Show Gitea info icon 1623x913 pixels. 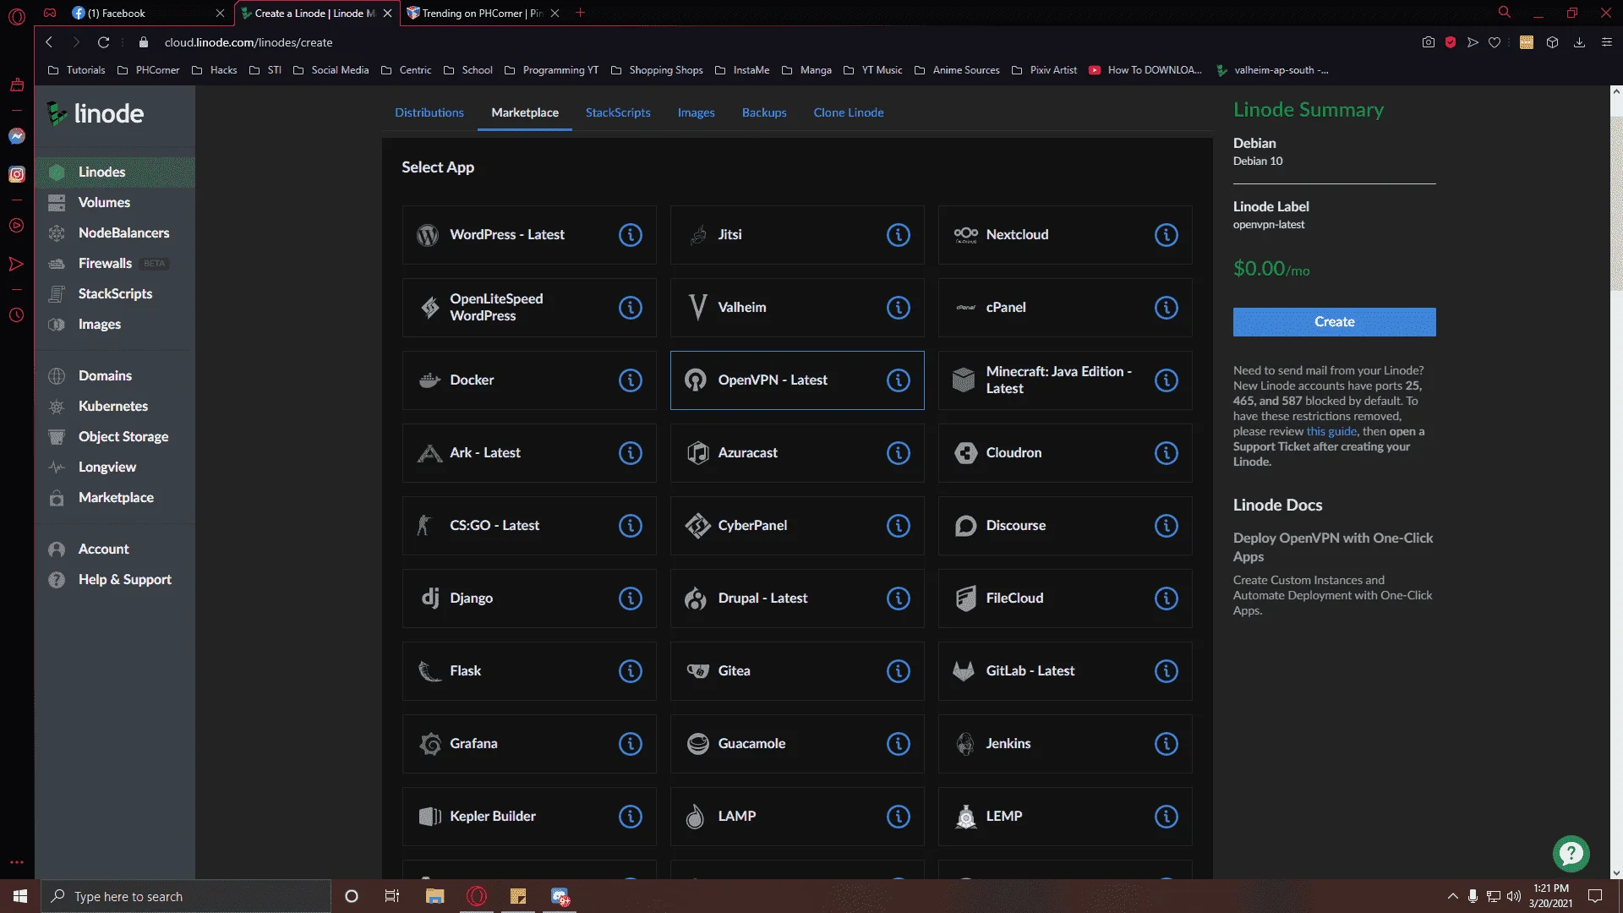click(899, 671)
